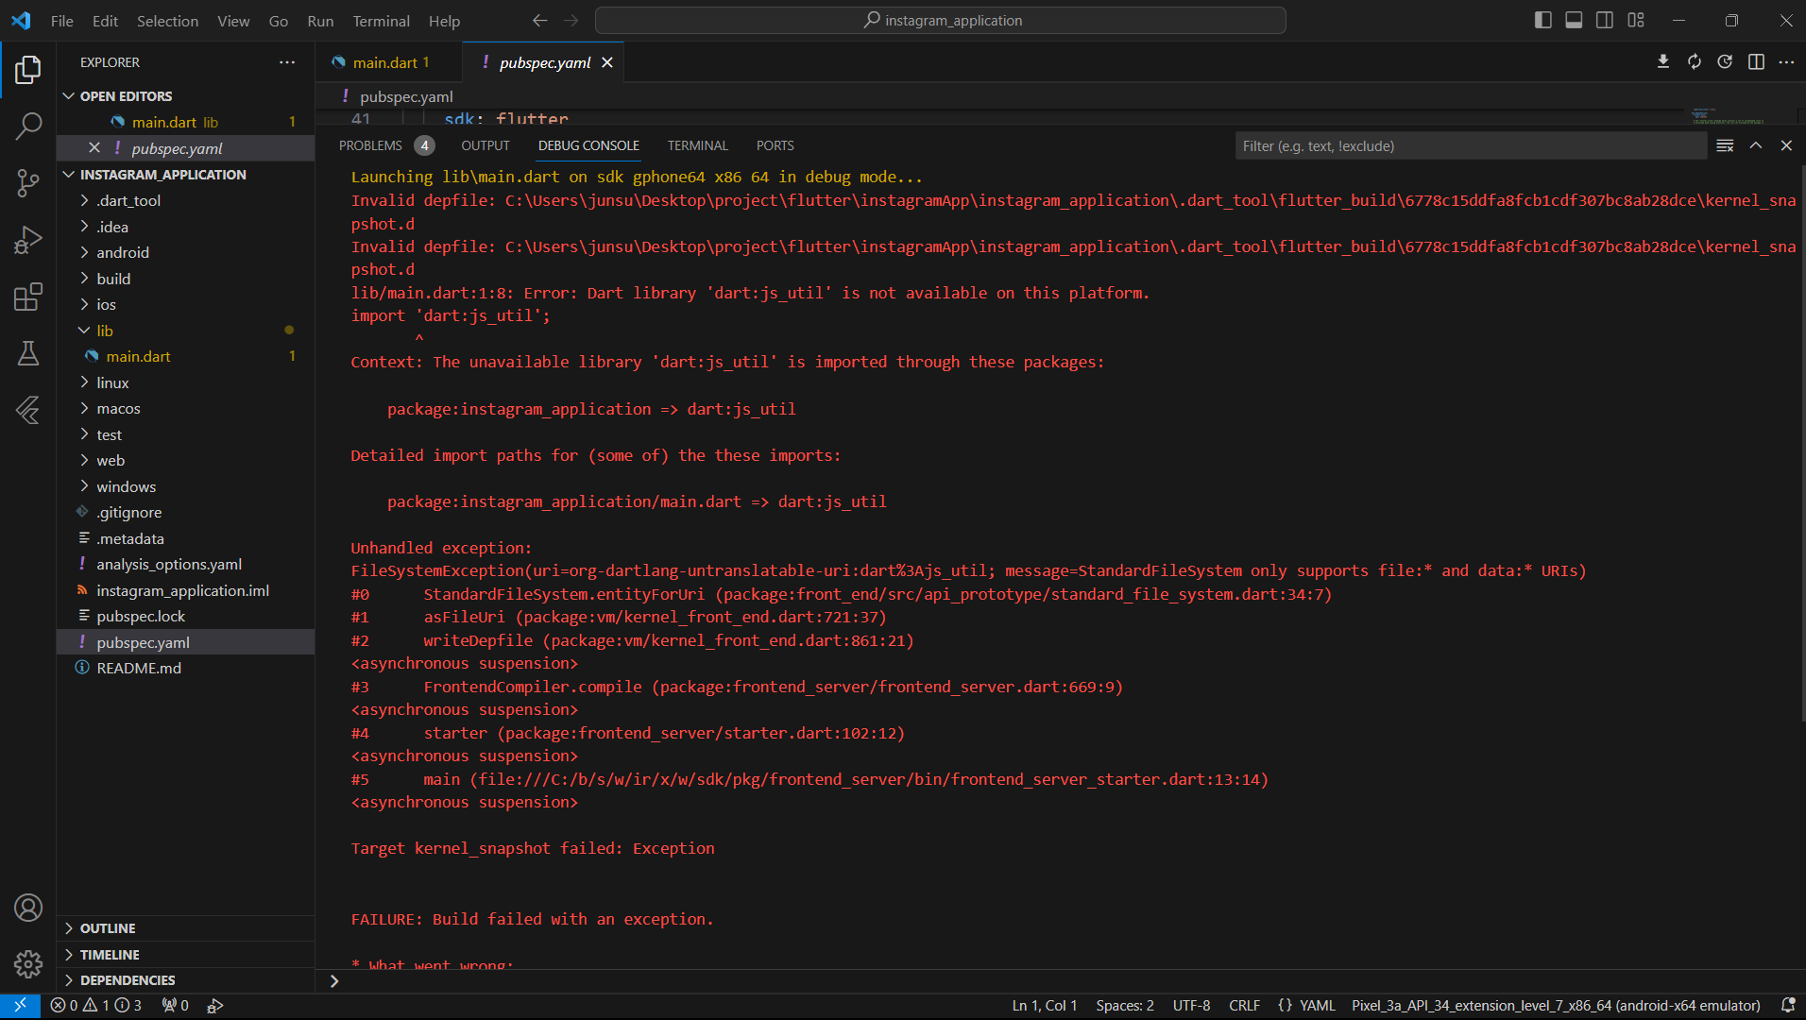
Task: Open the Run menu
Action: coord(320,21)
